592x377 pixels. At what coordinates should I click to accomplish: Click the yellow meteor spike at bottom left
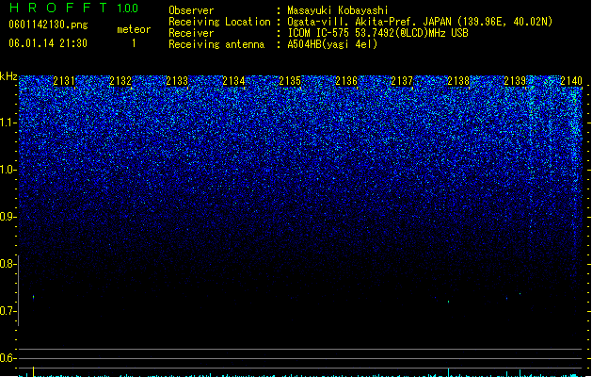click(34, 371)
